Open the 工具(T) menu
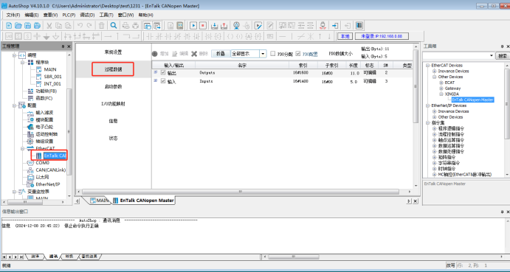Screen dimensions: 510x272 [x=106, y=15]
